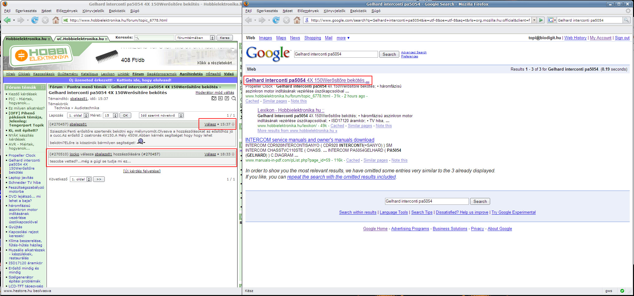Open INTERCOM service manuals search result
Image resolution: width=634 pixels, height=296 pixels.
310,140
